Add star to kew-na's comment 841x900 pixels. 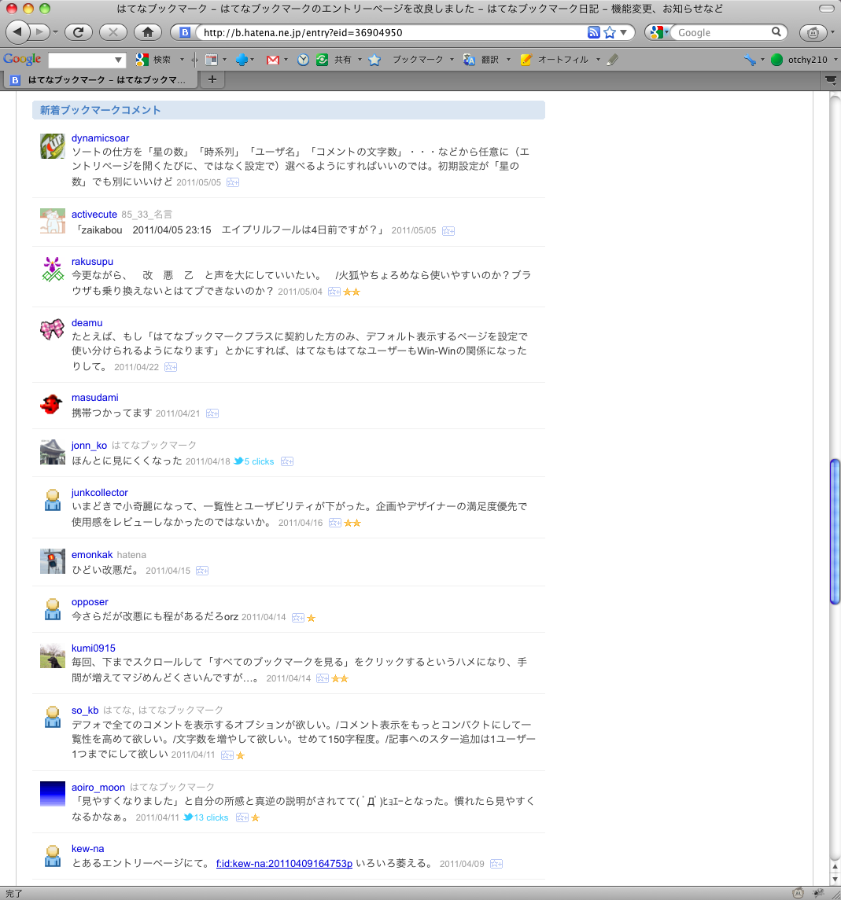tap(497, 865)
